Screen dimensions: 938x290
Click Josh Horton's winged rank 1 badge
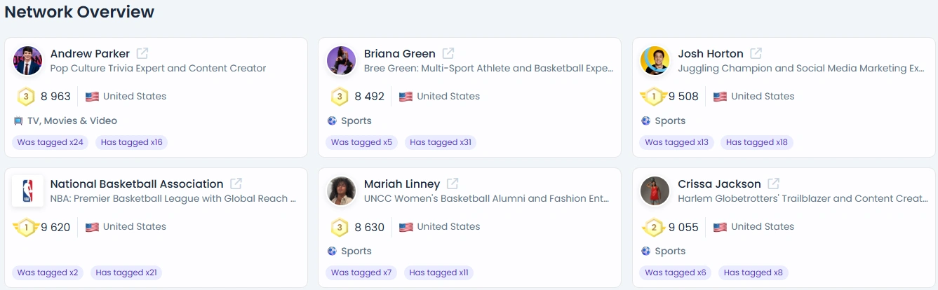[654, 97]
